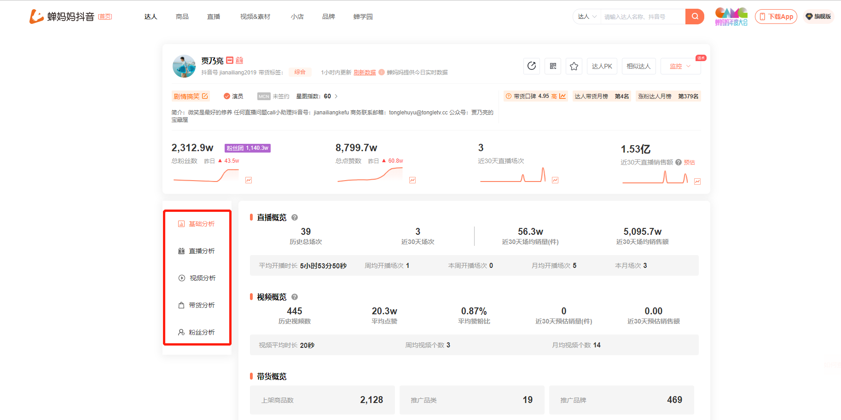The height and width of the screenshot is (420, 841).
Task: Open trend chart icon for 近30天直播场次
Action: 555,180
